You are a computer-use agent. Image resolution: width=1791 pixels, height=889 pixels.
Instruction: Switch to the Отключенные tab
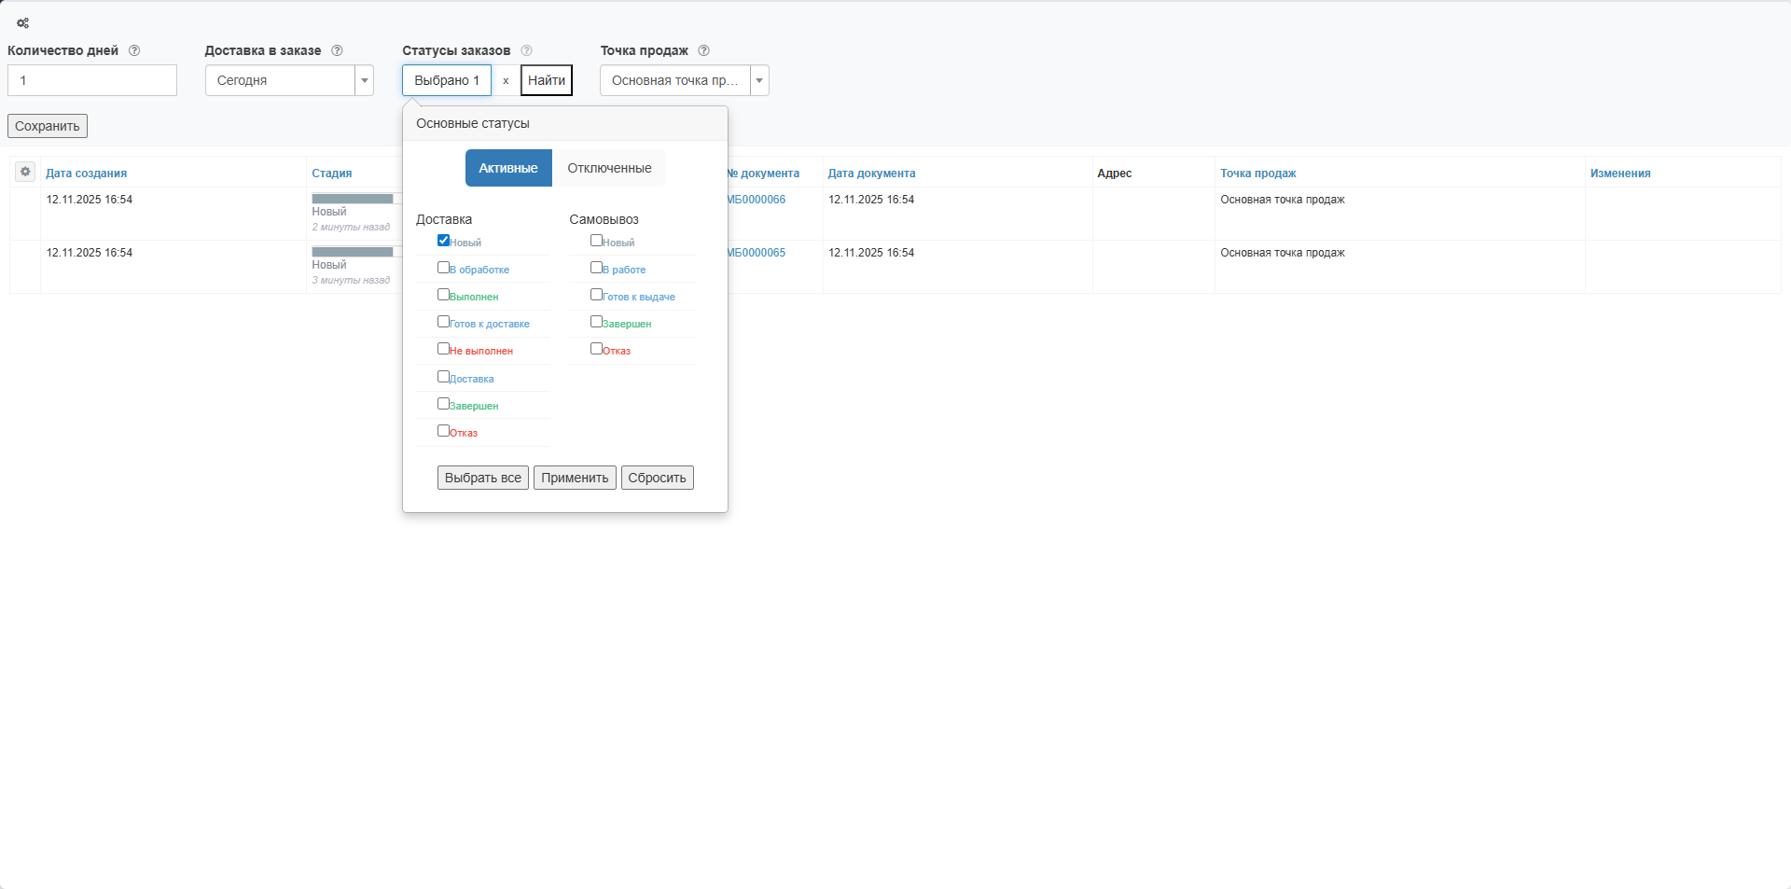(x=609, y=168)
